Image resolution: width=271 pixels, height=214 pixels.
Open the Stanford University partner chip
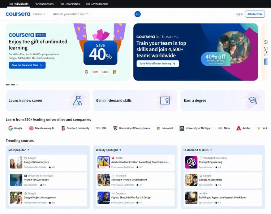pyautogui.click(x=76, y=128)
